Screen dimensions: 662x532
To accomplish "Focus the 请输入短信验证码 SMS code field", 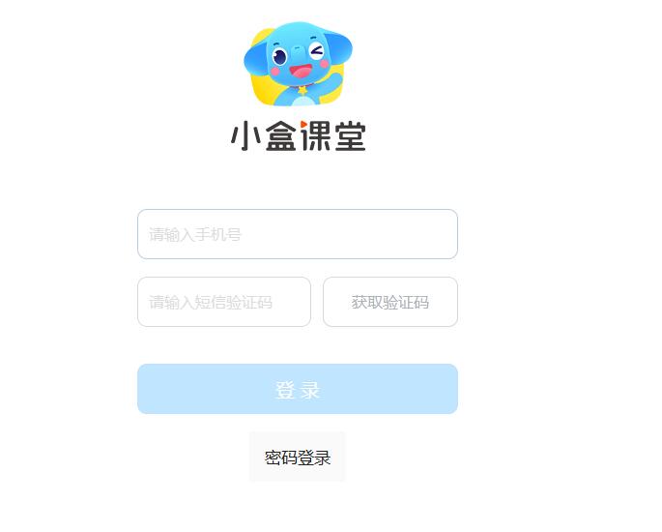I will [224, 302].
